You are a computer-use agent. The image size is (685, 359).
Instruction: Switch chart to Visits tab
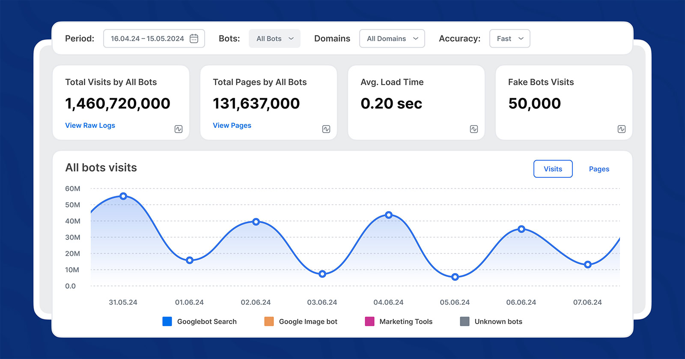point(553,169)
